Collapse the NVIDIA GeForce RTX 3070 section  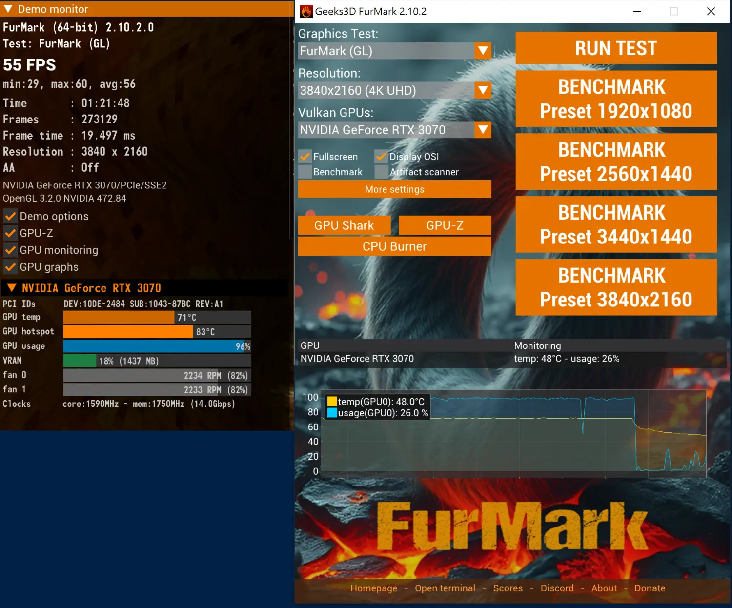12,288
